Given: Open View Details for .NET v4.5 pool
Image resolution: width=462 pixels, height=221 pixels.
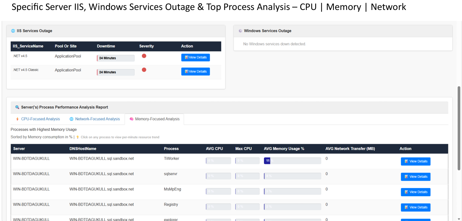Looking at the screenshot, I should click(195, 57).
